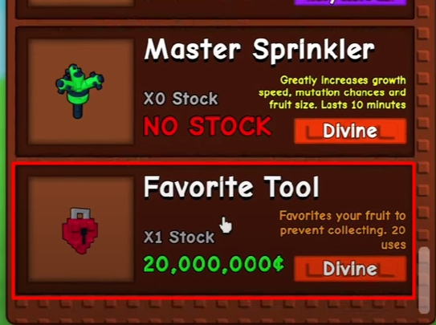The image size is (436, 325).
Task: Click the scrollbar track above the thumb
Action: click(424, 125)
